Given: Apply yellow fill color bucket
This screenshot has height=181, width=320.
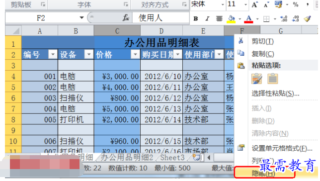Looking at the screenshot, I should pos(231,19).
